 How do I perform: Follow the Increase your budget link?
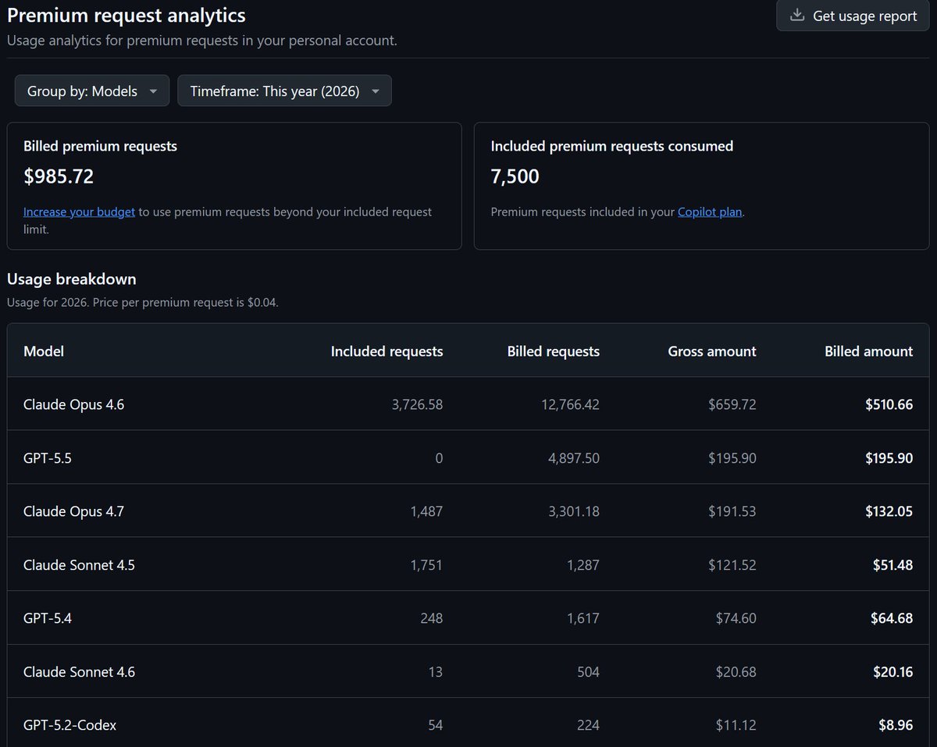[79, 212]
